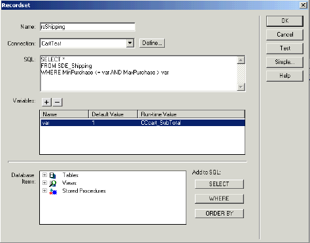310x243 pixels.
Task: Click SQL scrollbar down arrow
Action: click(x=241, y=87)
